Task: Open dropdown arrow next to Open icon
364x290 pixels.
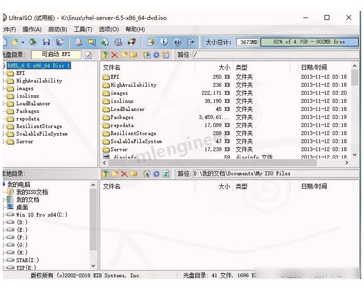Action: pos(23,42)
